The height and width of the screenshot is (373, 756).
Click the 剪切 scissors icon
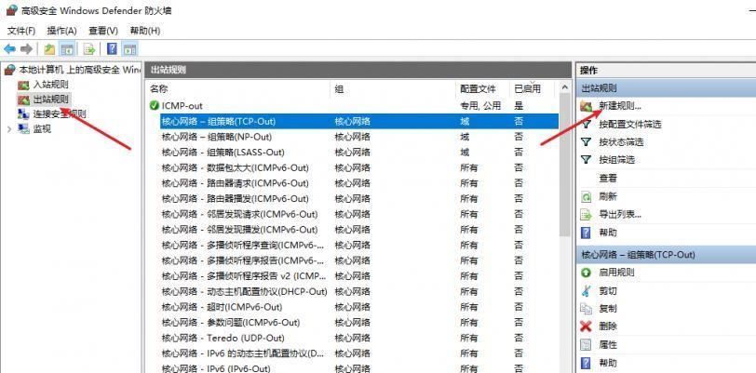pos(586,290)
